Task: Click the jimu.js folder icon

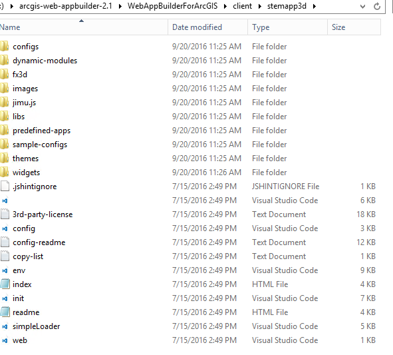Action: pyautogui.click(x=4, y=103)
